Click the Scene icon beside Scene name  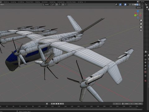point(138,2)
